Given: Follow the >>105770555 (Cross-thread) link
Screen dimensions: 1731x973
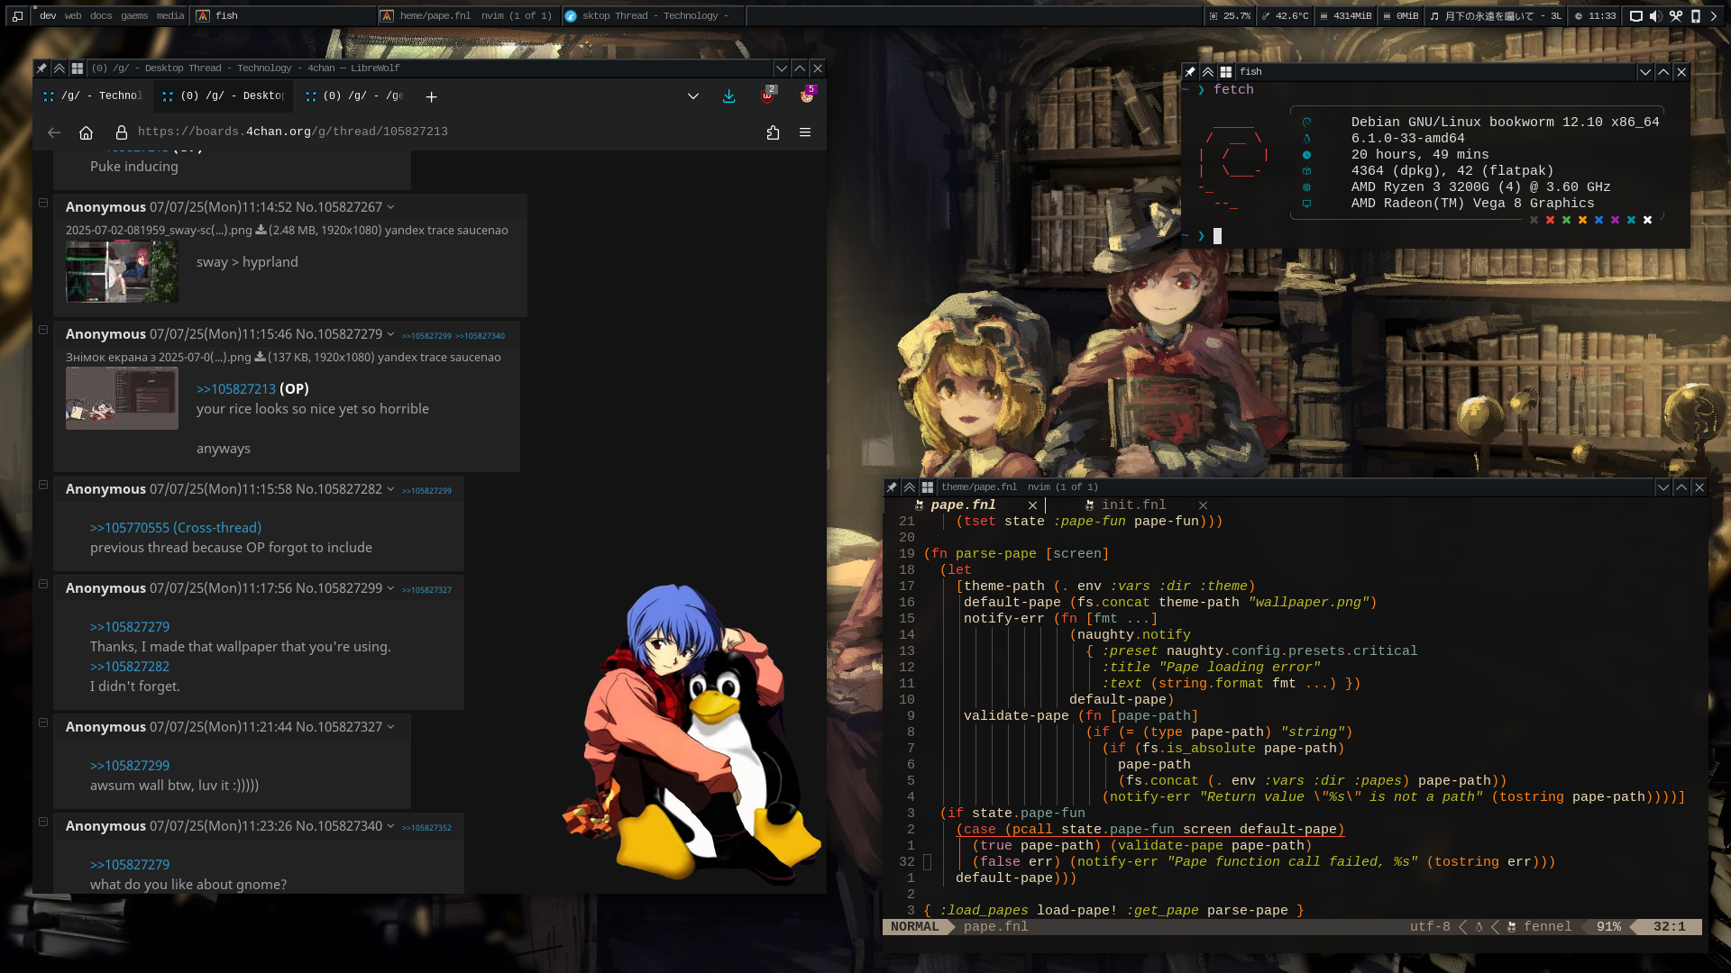Looking at the screenshot, I should click(x=176, y=527).
